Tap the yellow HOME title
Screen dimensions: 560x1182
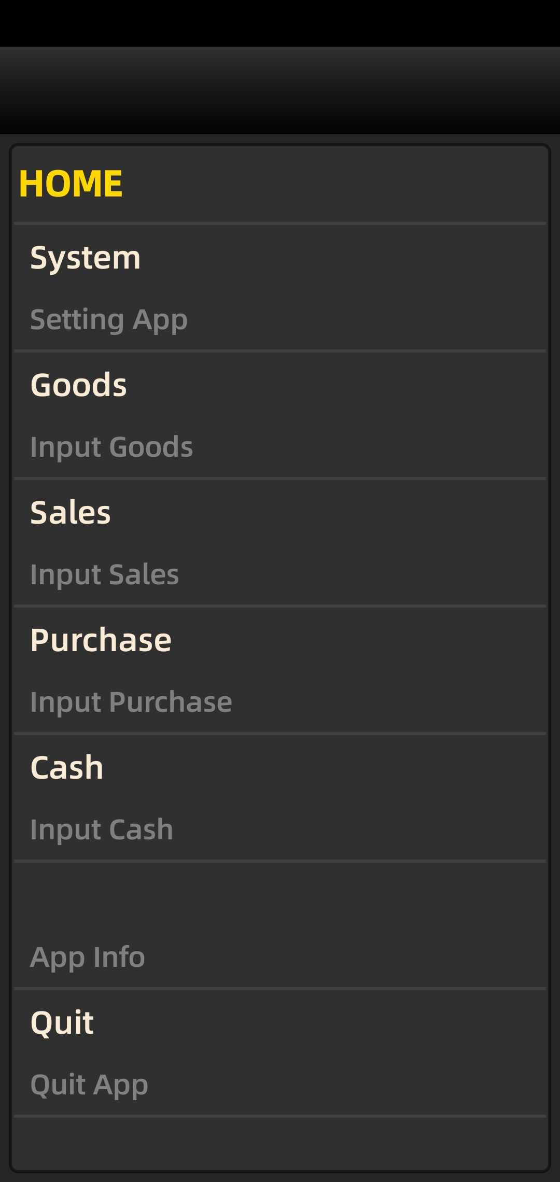pos(71,184)
